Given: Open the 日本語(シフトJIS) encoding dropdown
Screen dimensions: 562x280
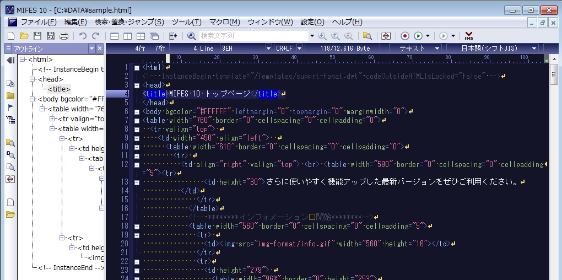Looking at the screenshot, I should pyautogui.click(x=534, y=49).
